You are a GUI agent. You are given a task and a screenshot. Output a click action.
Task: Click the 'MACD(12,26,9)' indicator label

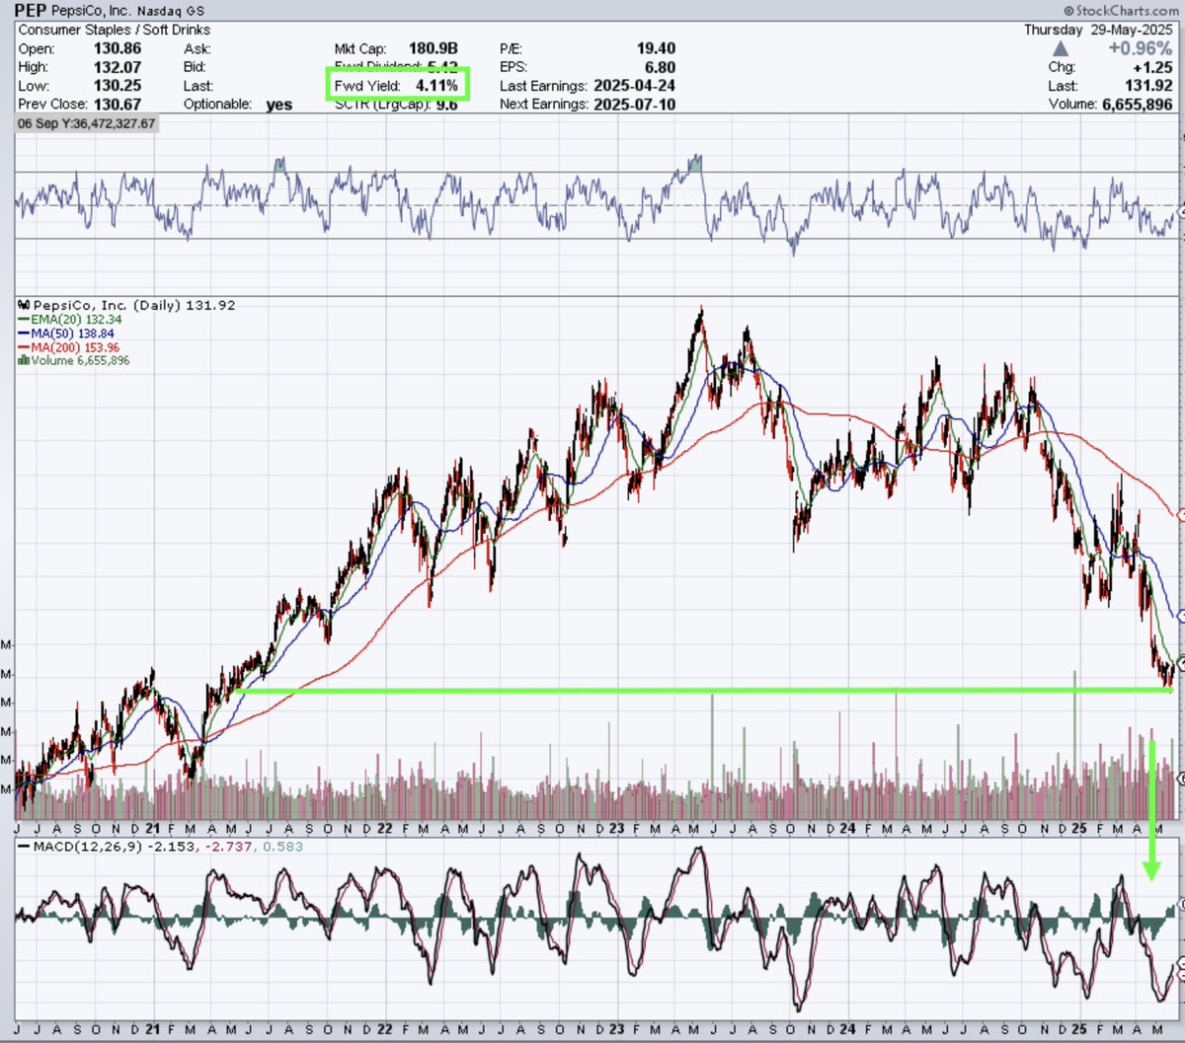click(89, 847)
